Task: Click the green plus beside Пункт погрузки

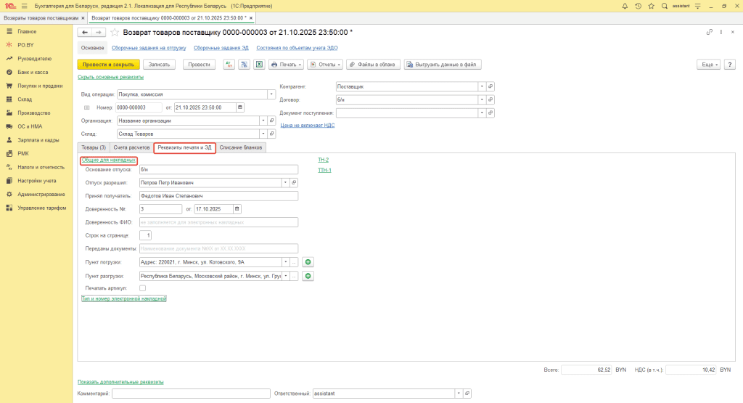Action: coord(308,262)
